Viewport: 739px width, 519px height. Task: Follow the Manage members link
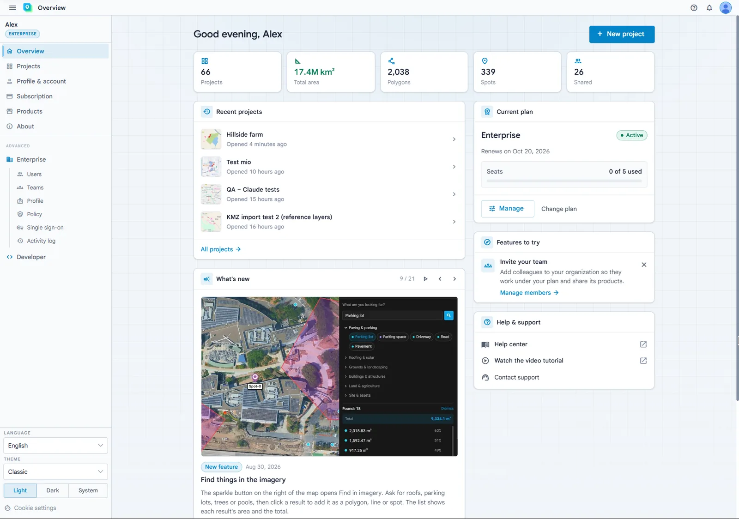pos(529,293)
